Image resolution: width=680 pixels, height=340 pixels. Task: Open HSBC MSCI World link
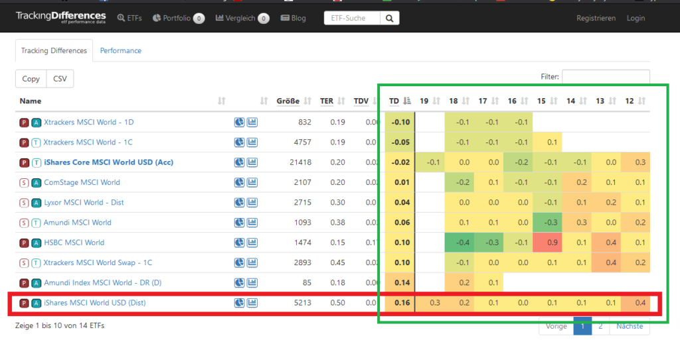74,243
